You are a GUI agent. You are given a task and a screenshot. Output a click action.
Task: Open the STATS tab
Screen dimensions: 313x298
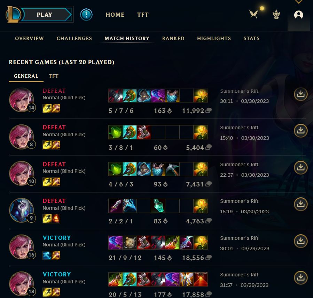click(251, 38)
